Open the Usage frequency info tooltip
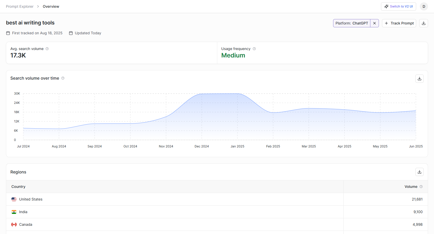This screenshot has width=434, height=234. (x=254, y=49)
